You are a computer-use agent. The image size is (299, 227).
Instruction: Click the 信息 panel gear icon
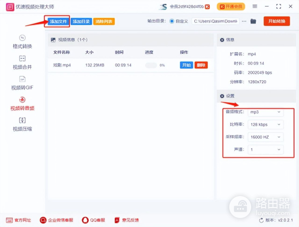click(222, 40)
